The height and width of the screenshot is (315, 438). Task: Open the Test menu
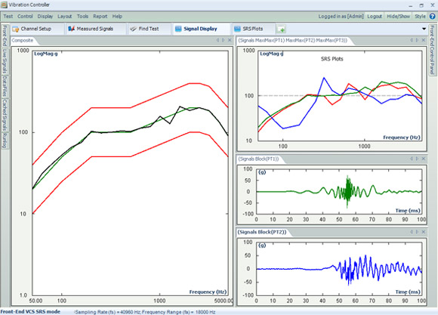[8, 17]
